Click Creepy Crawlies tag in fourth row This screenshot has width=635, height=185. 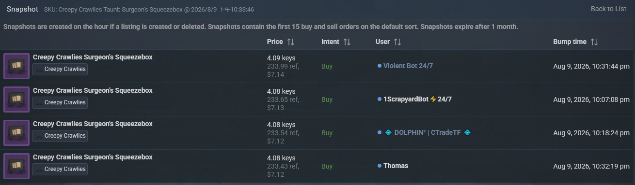pos(60,169)
